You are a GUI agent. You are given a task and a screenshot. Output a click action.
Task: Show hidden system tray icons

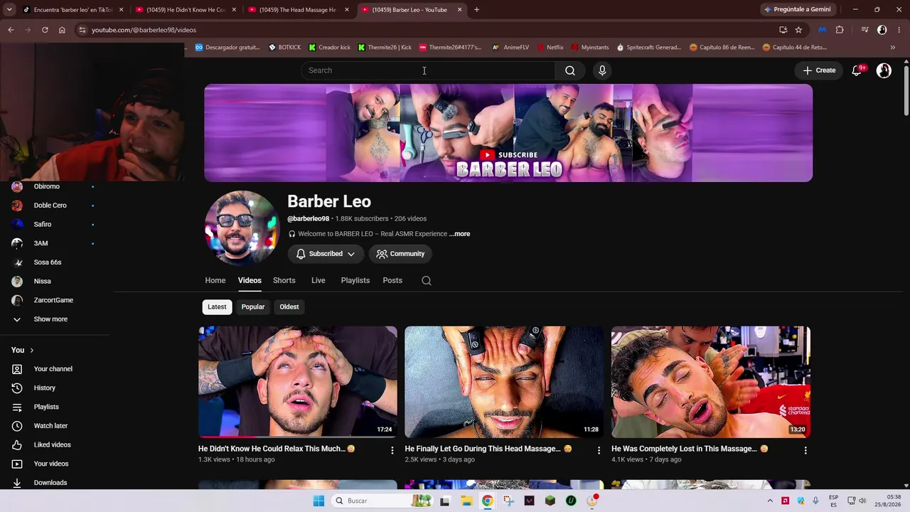(769, 501)
